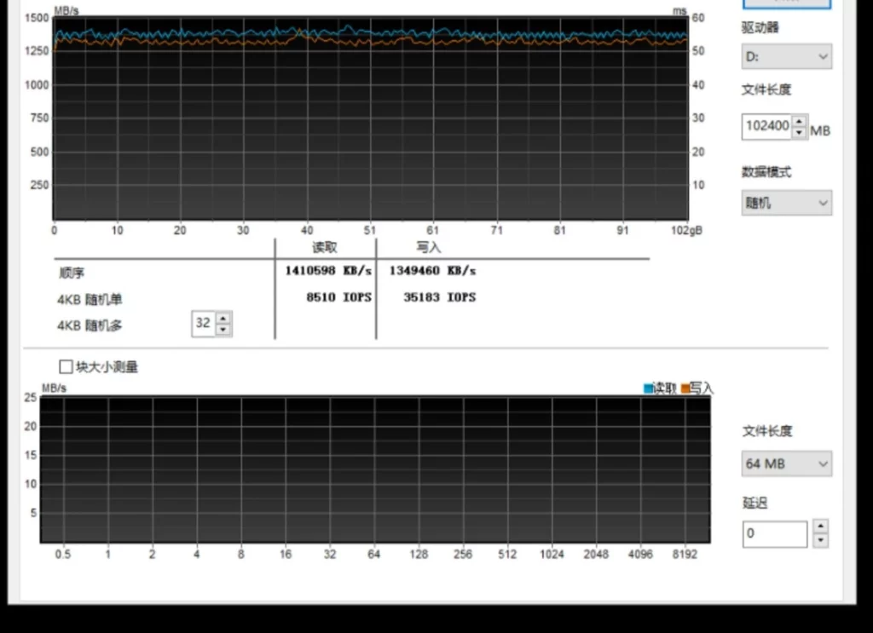Click the blue 读取 legend swatch
The image size is (873, 633).
pyautogui.click(x=648, y=388)
